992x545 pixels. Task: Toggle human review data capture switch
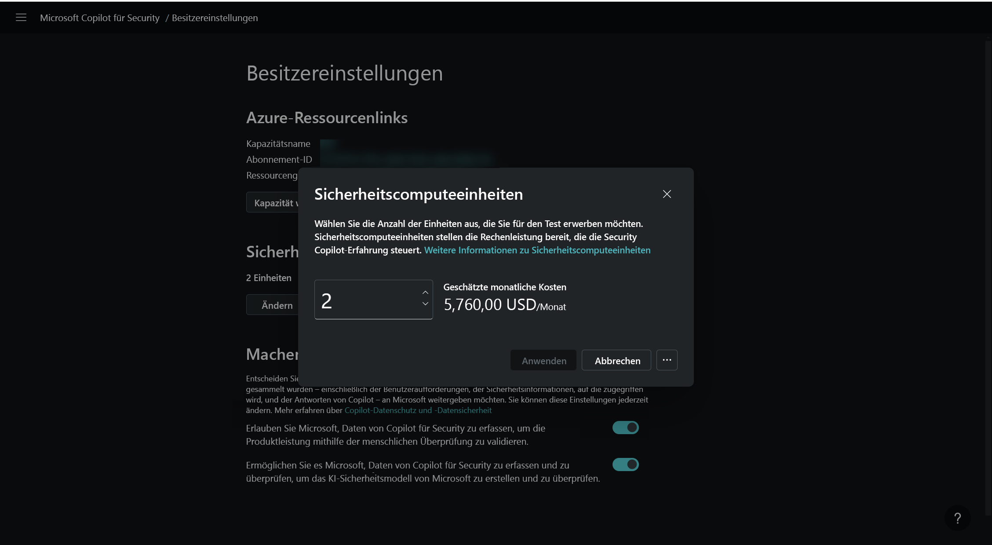tap(625, 428)
